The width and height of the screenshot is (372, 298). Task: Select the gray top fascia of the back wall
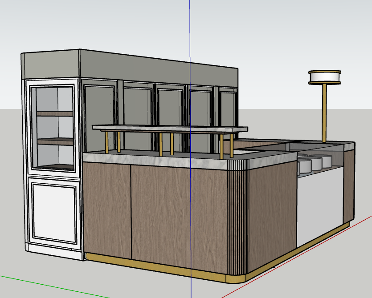click(x=159, y=68)
